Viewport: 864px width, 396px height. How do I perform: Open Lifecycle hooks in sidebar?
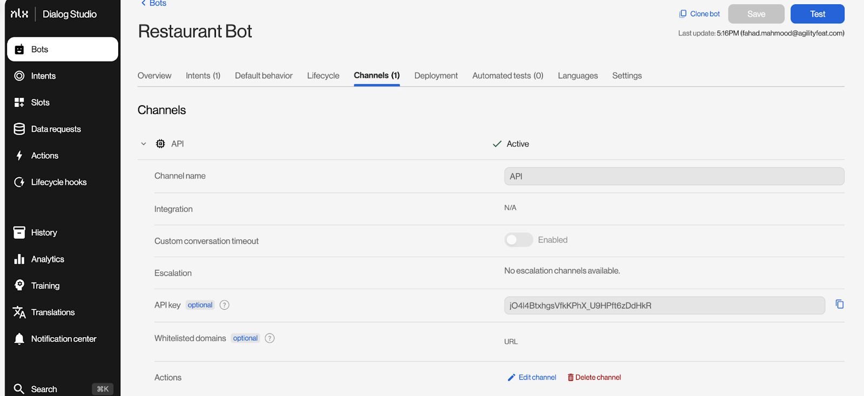[58, 182]
